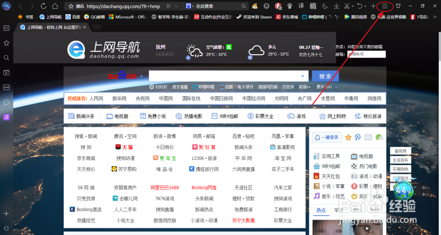Viewport: 441px width, 235px height.
Task: Click 选择城市 to change the city
Action: [x=165, y=54]
